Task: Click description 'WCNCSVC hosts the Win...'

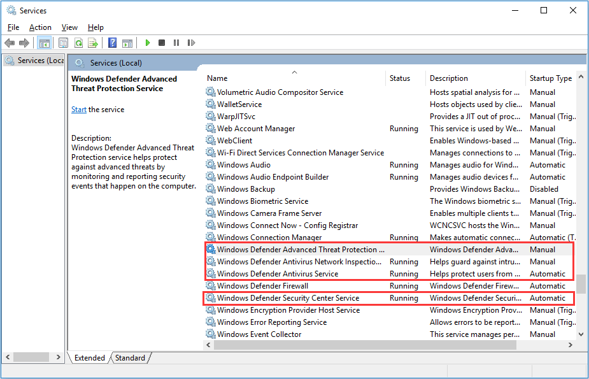Action: (475, 225)
